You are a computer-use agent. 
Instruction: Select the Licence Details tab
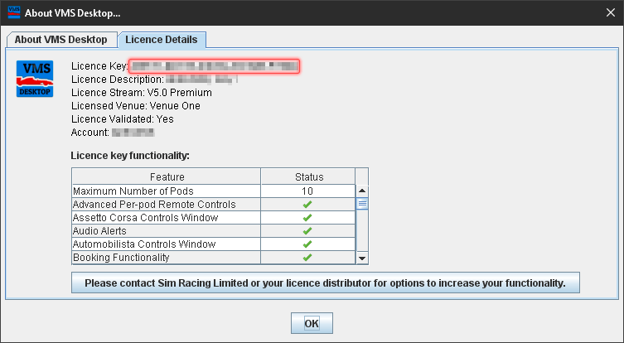click(162, 40)
